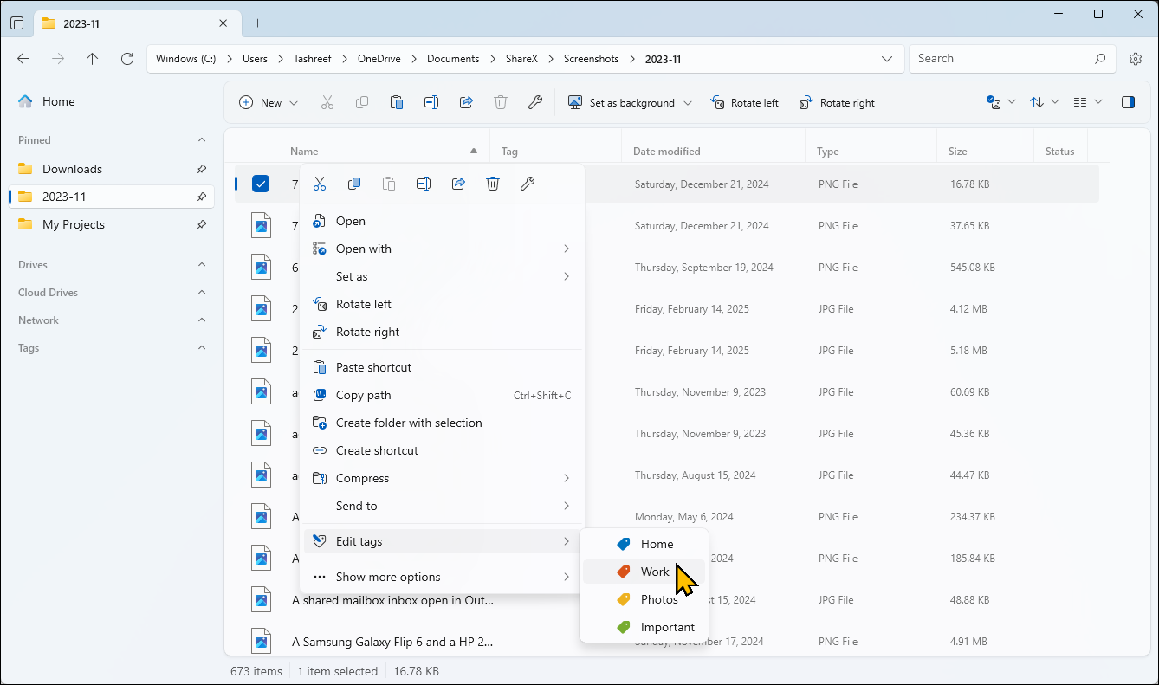Click Rotate left in the toolbar
Image resolution: width=1159 pixels, height=685 pixels.
coord(744,102)
